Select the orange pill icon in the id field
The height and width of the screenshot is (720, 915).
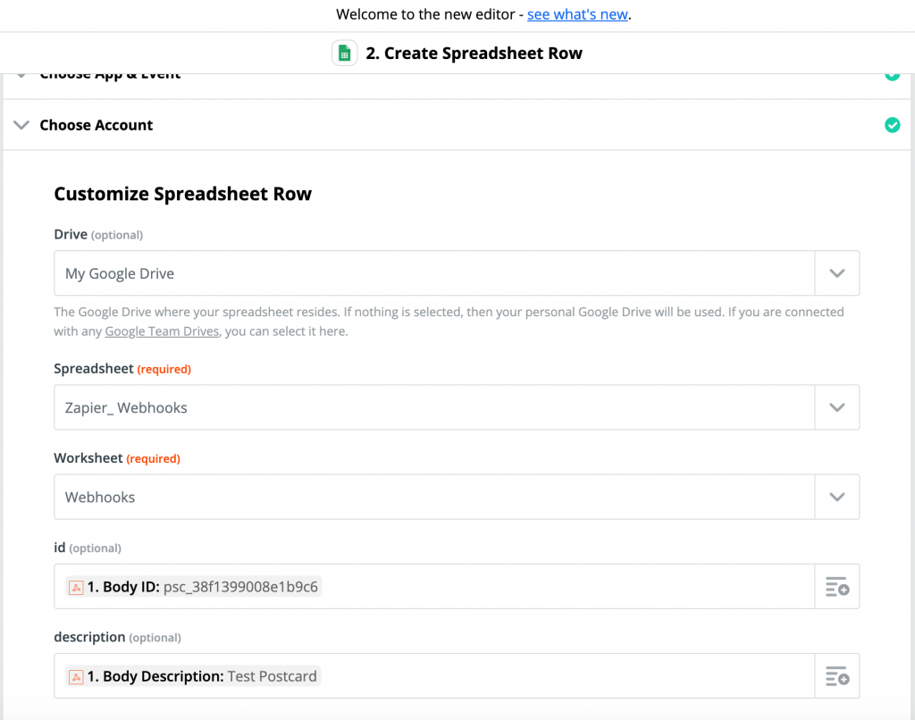coord(77,587)
